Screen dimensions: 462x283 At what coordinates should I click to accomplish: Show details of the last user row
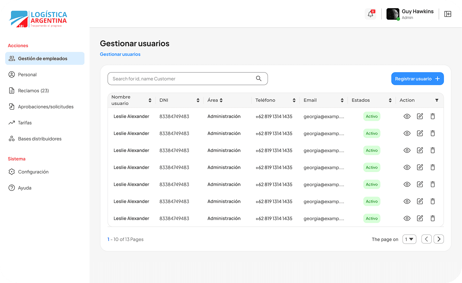(x=407, y=219)
